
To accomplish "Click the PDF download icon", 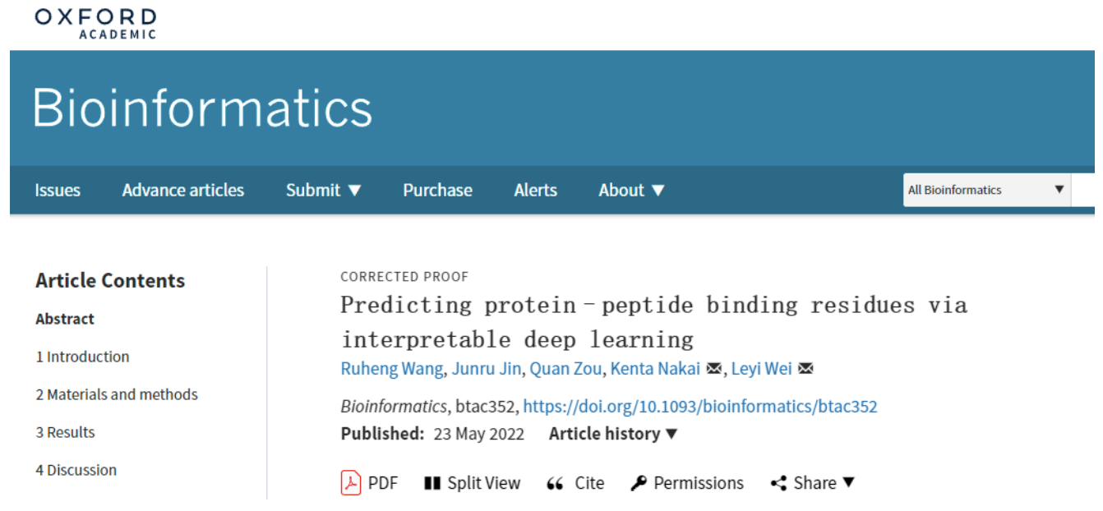I will coord(351,482).
